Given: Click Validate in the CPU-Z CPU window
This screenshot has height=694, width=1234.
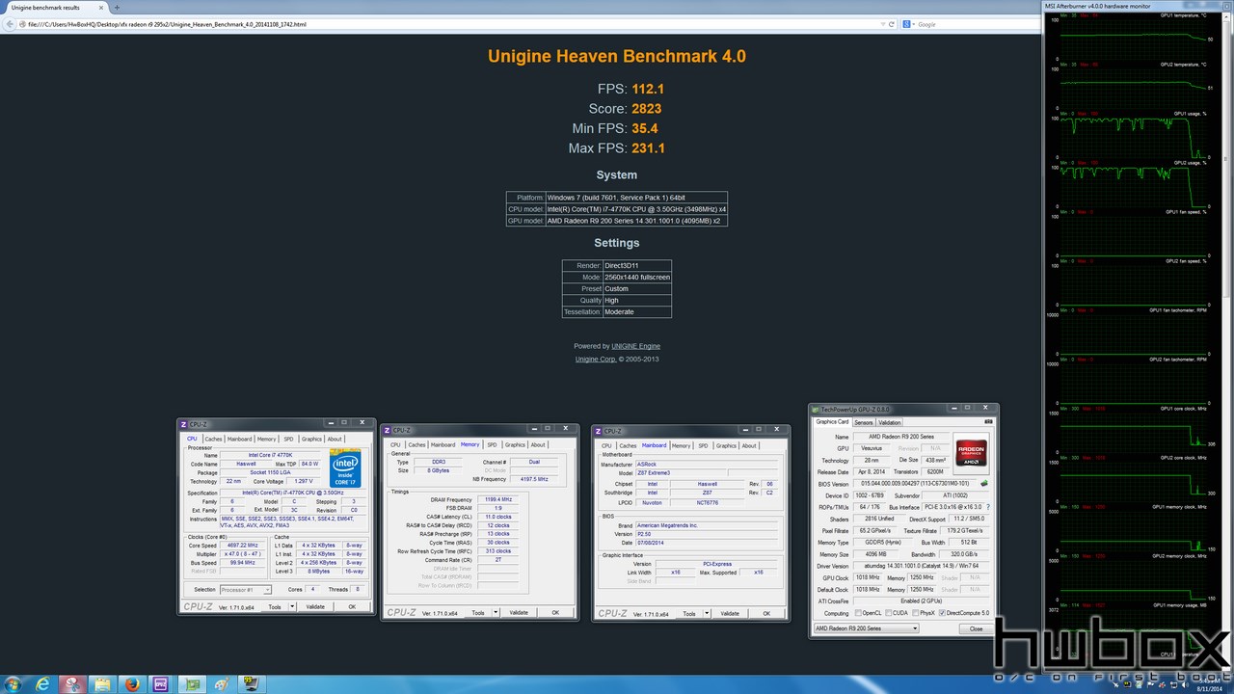Looking at the screenshot, I should click(315, 607).
